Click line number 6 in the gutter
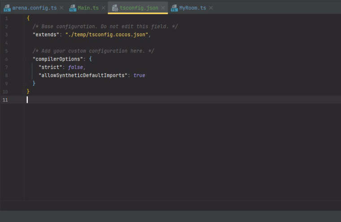Screen dimensions: 341x222 click(x=6, y=59)
